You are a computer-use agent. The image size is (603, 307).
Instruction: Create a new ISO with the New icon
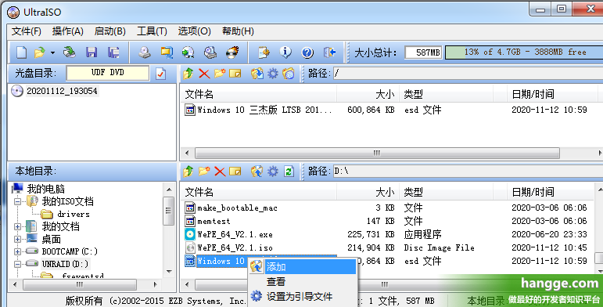(21, 52)
